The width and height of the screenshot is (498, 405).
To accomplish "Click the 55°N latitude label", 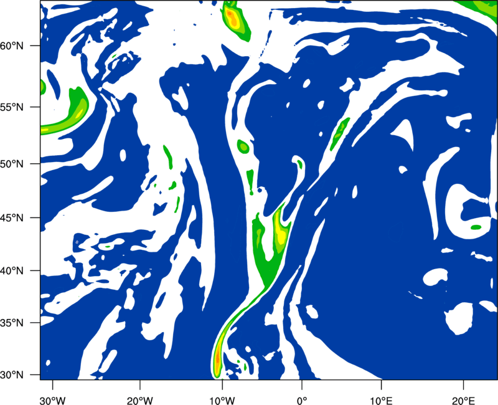I will click(12, 107).
